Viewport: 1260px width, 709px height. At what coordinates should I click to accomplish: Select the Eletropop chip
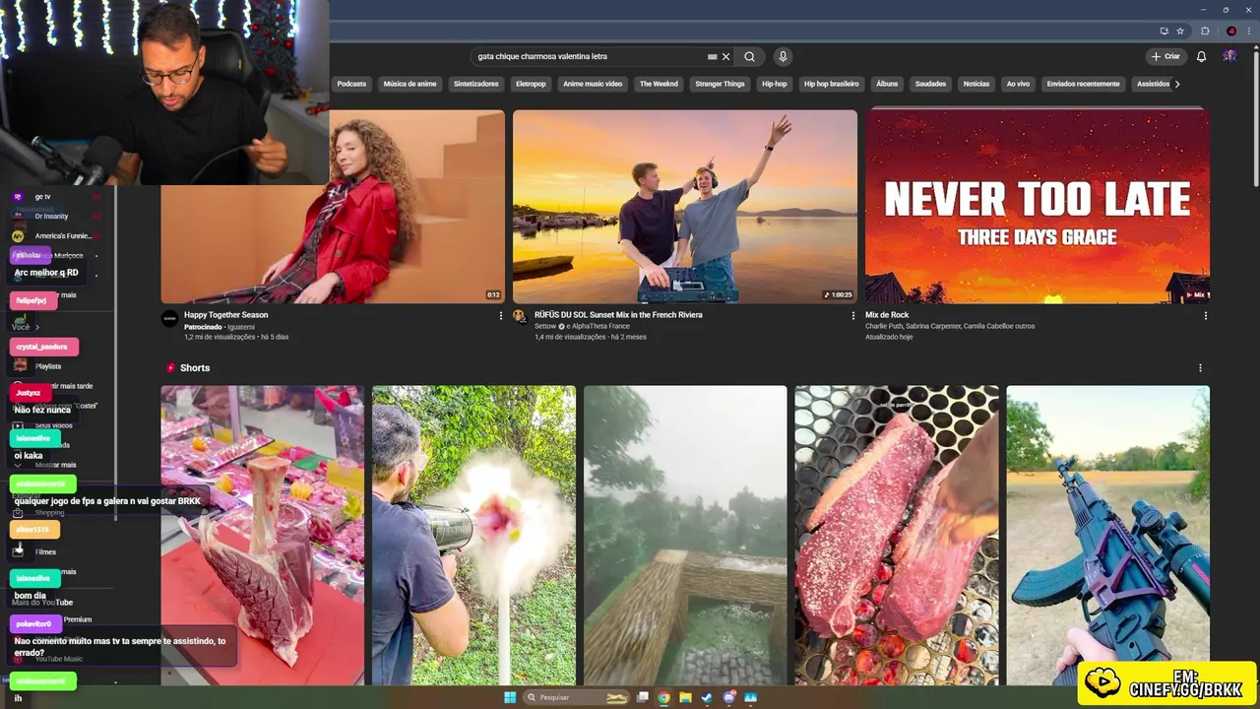[531, 84]
